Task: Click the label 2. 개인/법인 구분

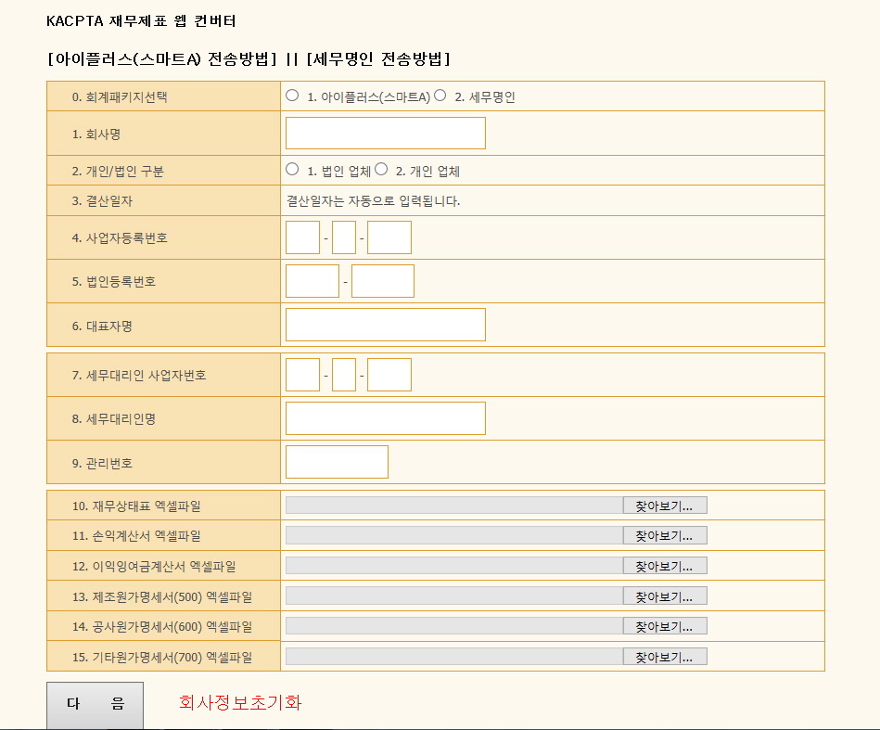Action: (x=118, y=172)
